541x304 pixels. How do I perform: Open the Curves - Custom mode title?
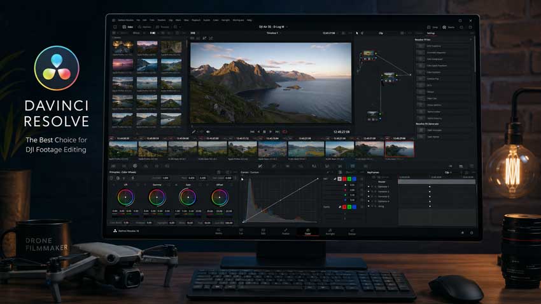(x=249, y=172)
